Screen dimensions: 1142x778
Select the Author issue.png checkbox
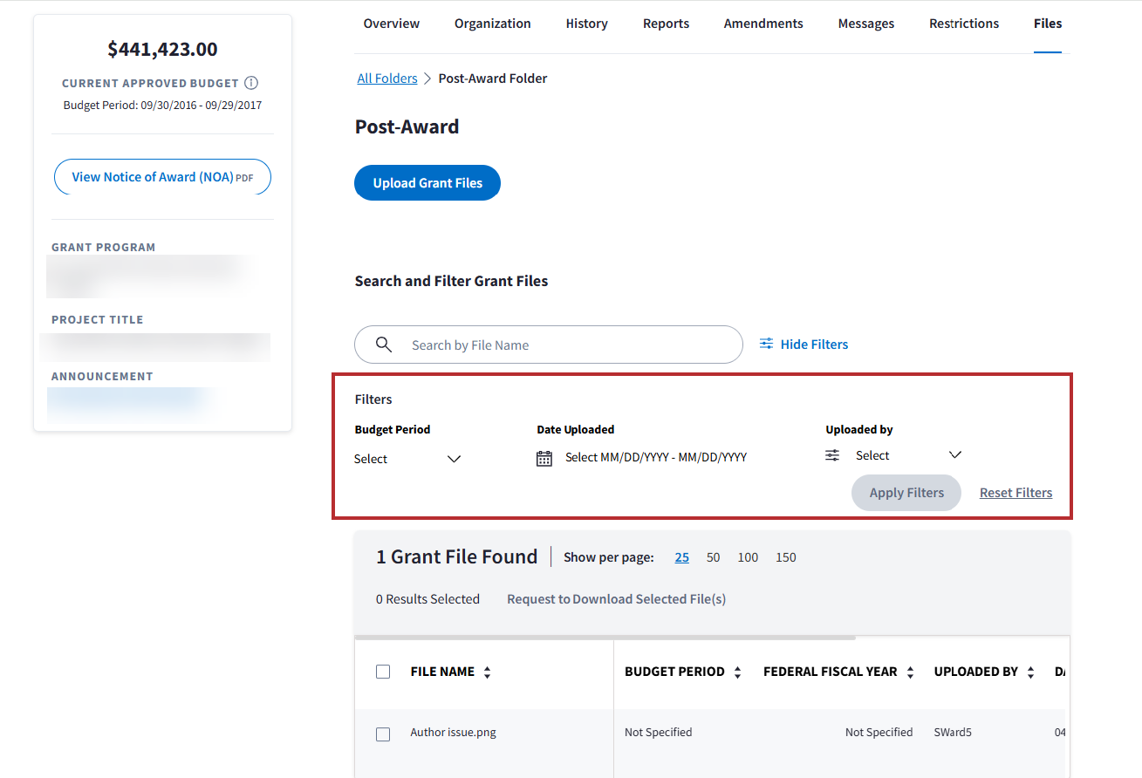[383, 734]
